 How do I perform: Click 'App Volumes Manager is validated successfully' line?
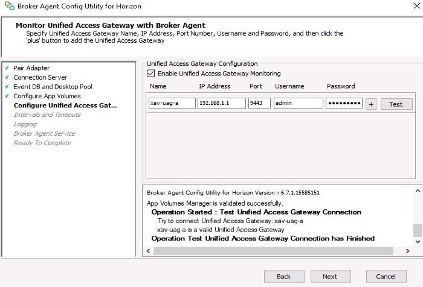tap(215, 203)
